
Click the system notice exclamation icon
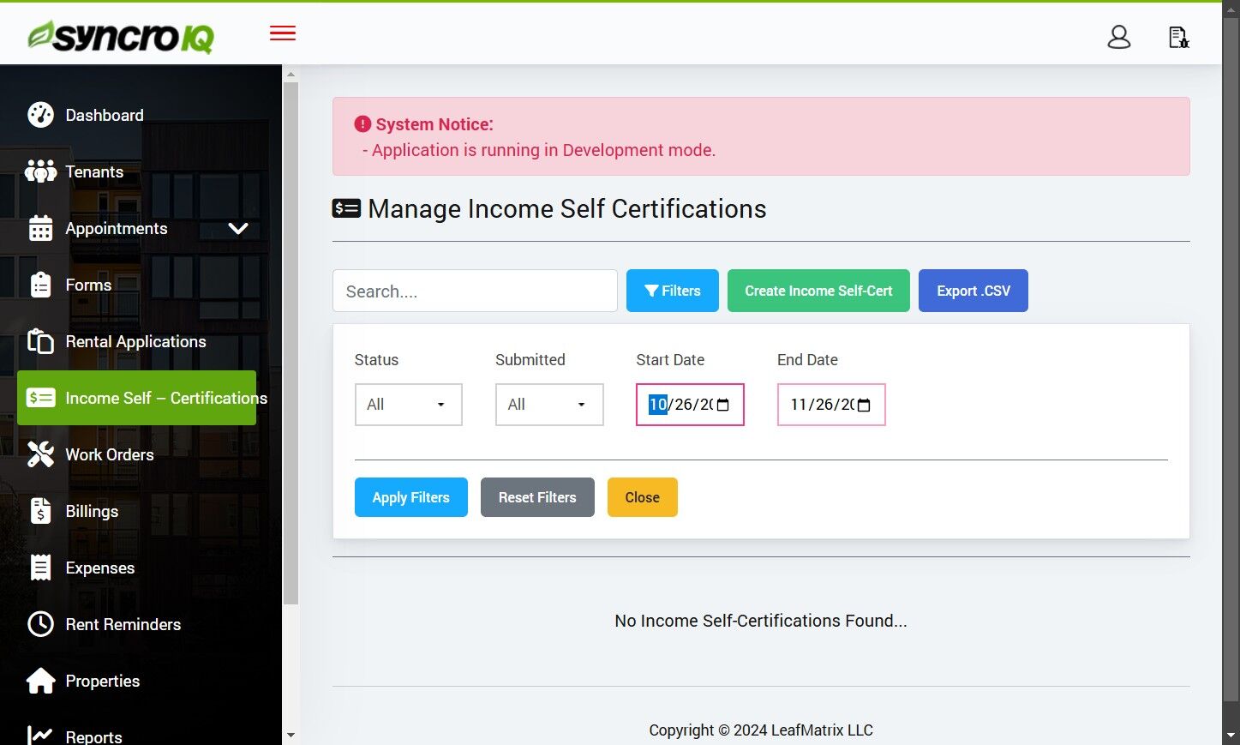click(x=362, y=124)
